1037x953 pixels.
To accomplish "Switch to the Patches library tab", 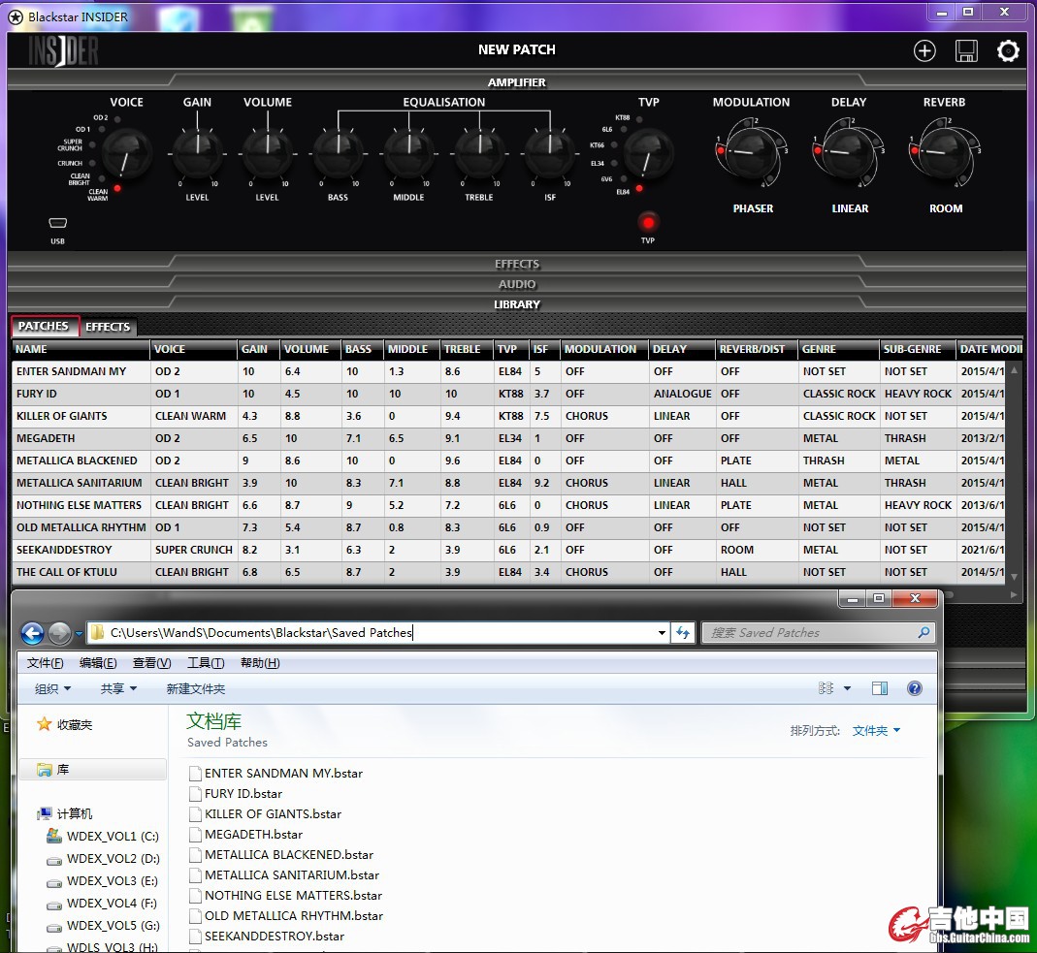I will click(45, 326).
